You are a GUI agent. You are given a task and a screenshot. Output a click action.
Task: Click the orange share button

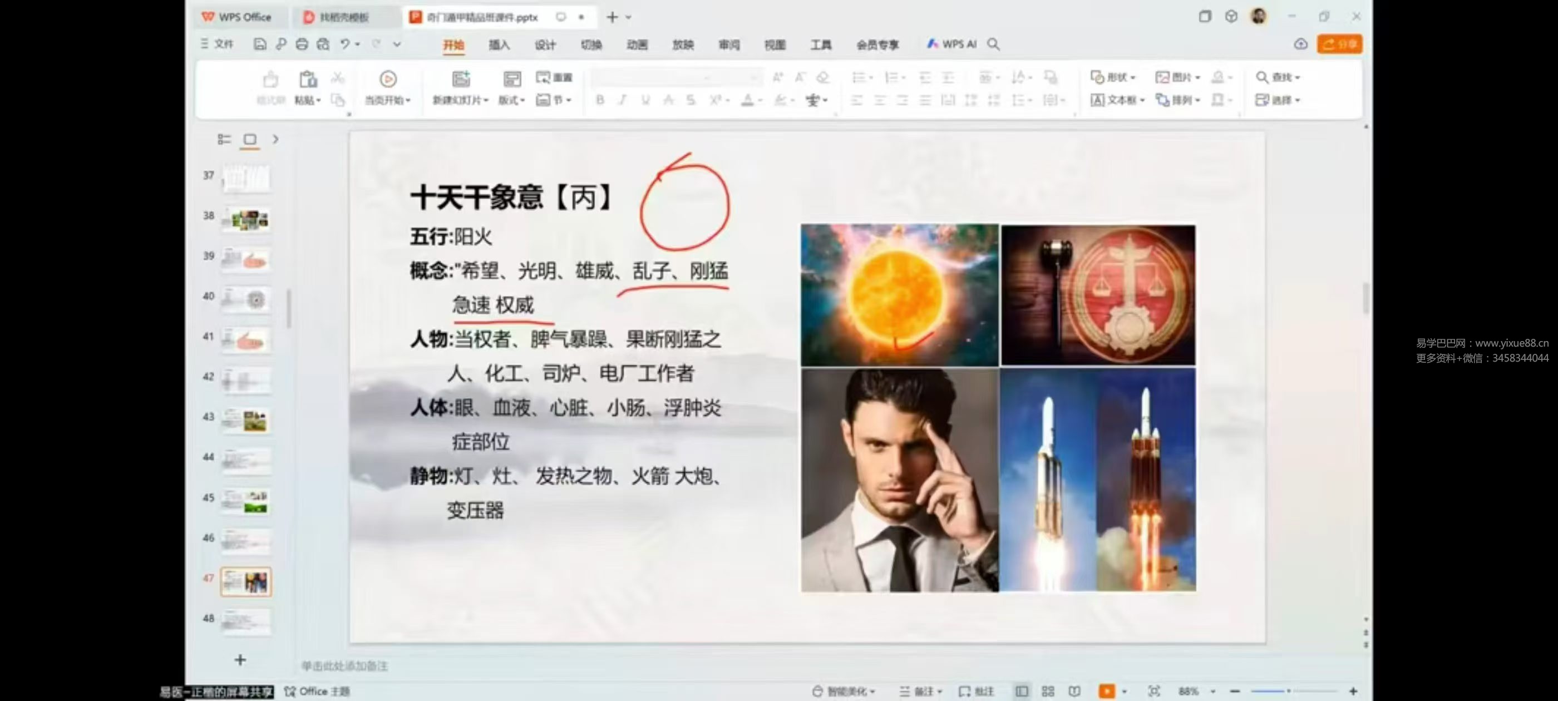[1339, 44]
